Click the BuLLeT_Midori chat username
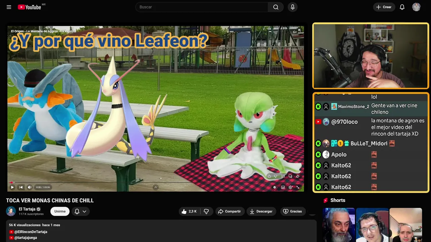The width and height of the screenshot is (431, 242). click(x=369, y=144)
